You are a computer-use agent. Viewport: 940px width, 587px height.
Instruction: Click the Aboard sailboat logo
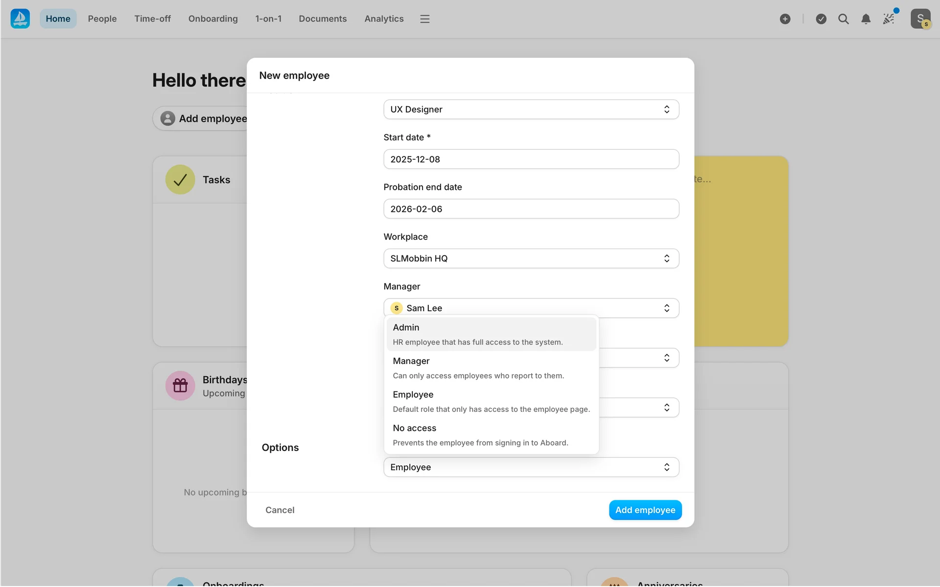(x=20, y=19)
